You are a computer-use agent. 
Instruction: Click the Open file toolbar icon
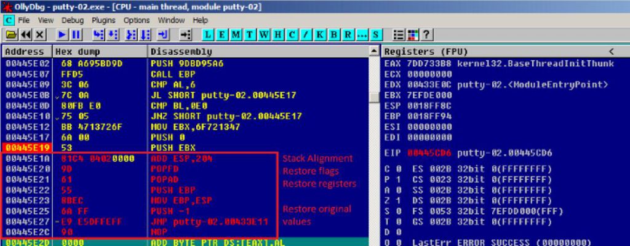pyautogui.click(x=11, y=35)
